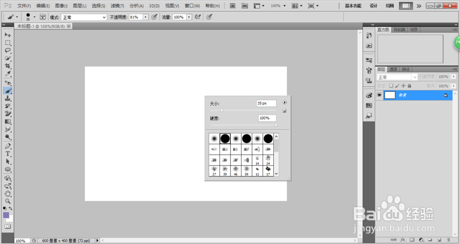Image resolution: width=460 pixels, height=244 pixels.
Task: Select the Move tool
Action: [x=8, y=35]
